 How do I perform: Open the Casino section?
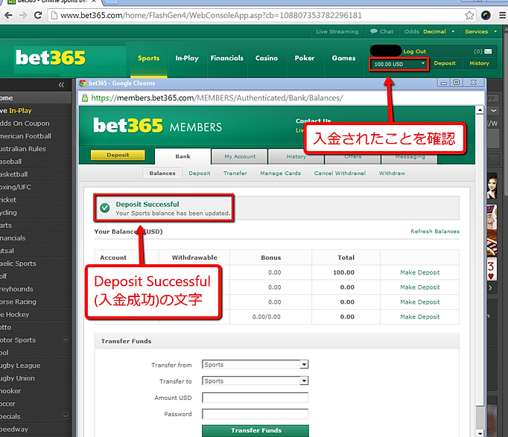(x=267, y=58)
